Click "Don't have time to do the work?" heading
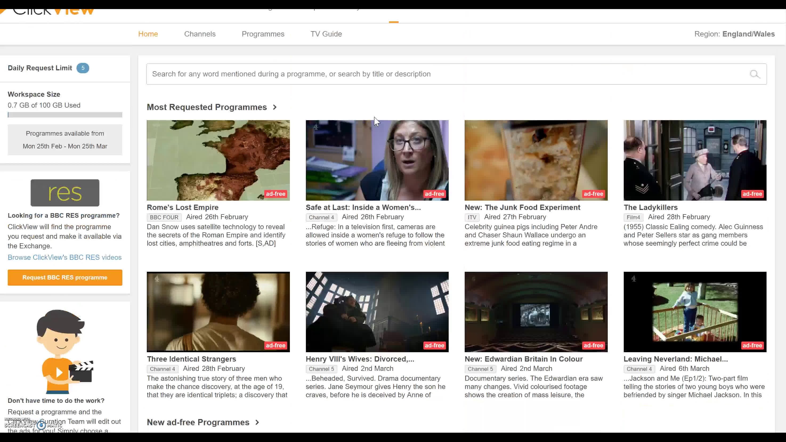This screenshot has width=786, height=442. pyautogui.click(x=56, y=401)
